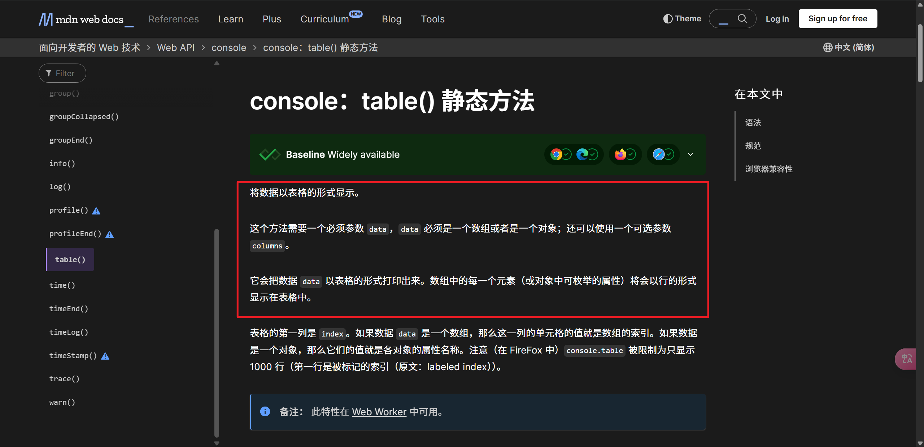Collapse sidebar using top scroll arrow
Image resolution: width=924 pixels, height=447 pixels.
coord(217,64)
